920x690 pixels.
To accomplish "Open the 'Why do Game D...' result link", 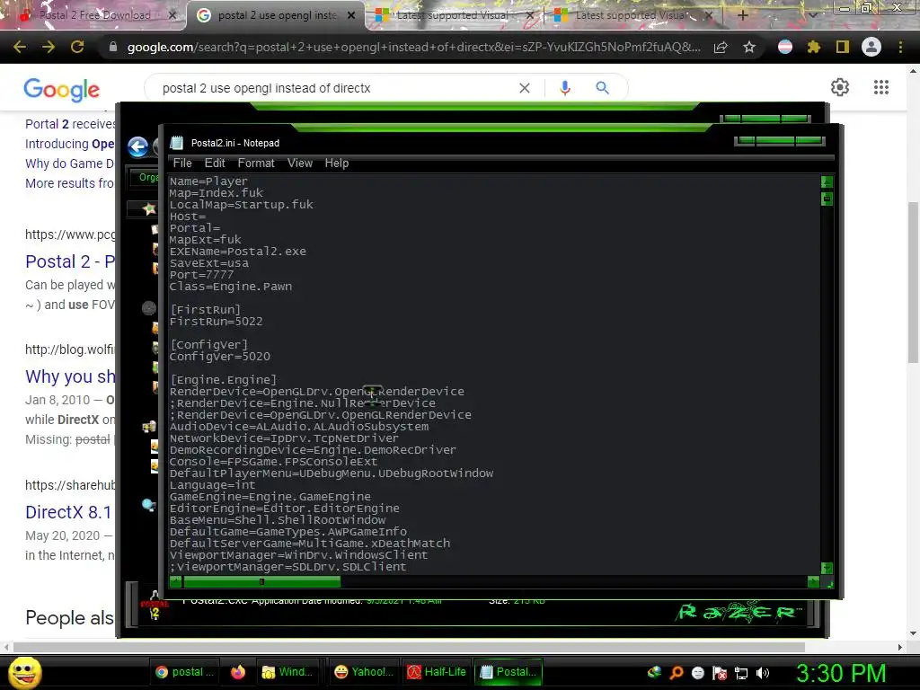I will [x=70, y=164].
